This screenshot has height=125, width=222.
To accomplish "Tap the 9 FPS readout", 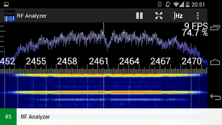I will click(196, 26).
